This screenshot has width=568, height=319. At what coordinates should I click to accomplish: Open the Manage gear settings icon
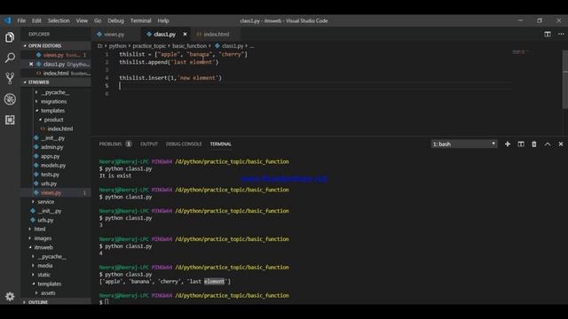(10, 297)
